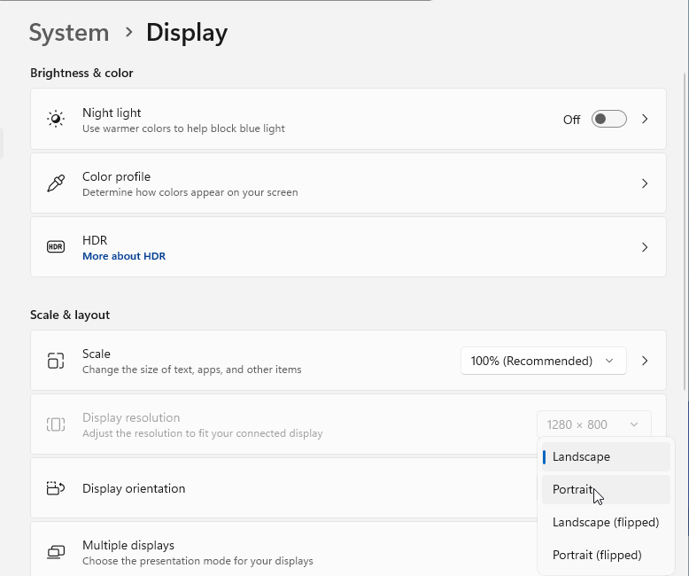This screenshot has width=689, height=576.
Task: Click the Color profile eyedropper icon
Action: (x=56, y=183)
